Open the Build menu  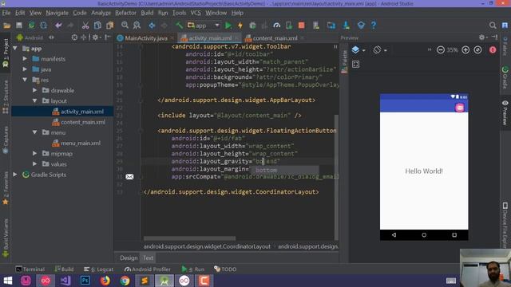click(147, 13)
